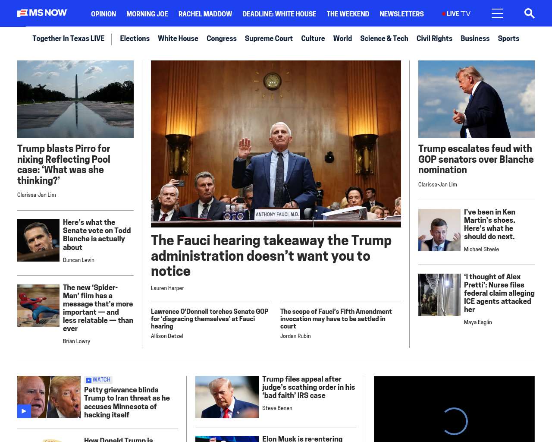This screenshot has height=442, width=552.
Task: Open The Weekend menu item
Action: point(348,14)
